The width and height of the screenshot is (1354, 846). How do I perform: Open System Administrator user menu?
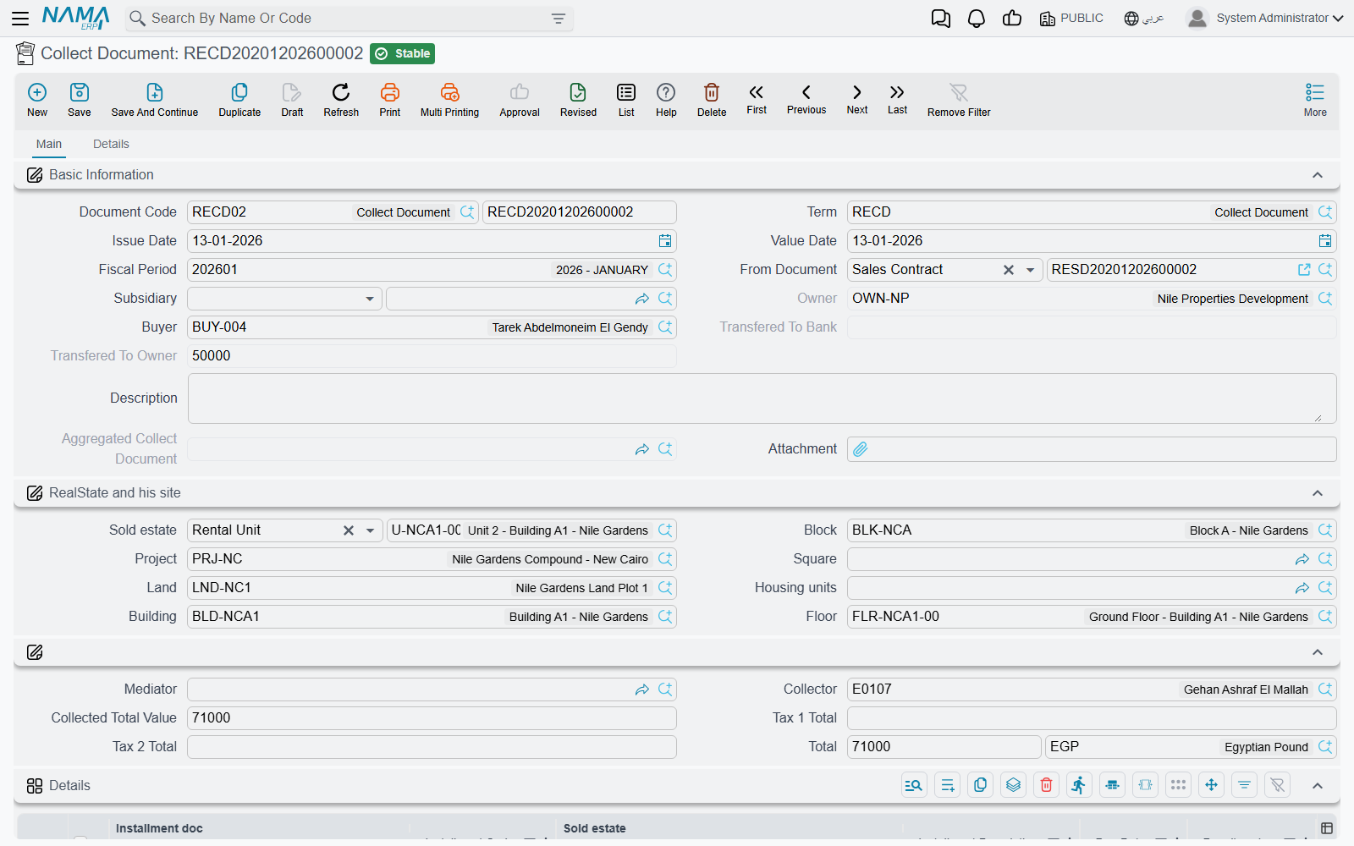tap(1265, 18)
